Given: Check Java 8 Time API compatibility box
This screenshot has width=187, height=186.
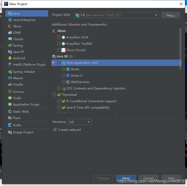Looking at the screenshot, I should (59, 107).
